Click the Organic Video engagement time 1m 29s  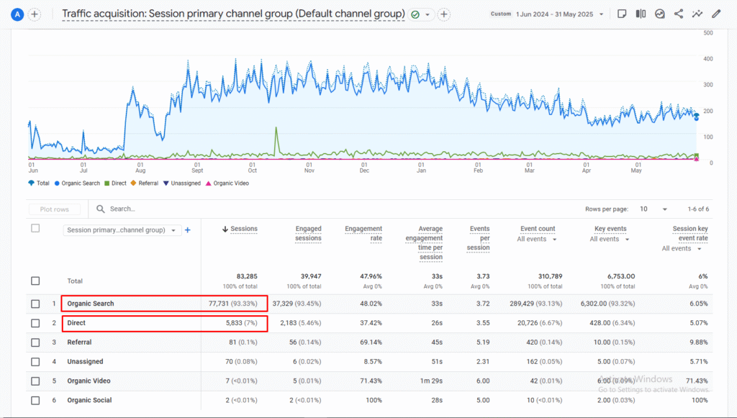432,381
